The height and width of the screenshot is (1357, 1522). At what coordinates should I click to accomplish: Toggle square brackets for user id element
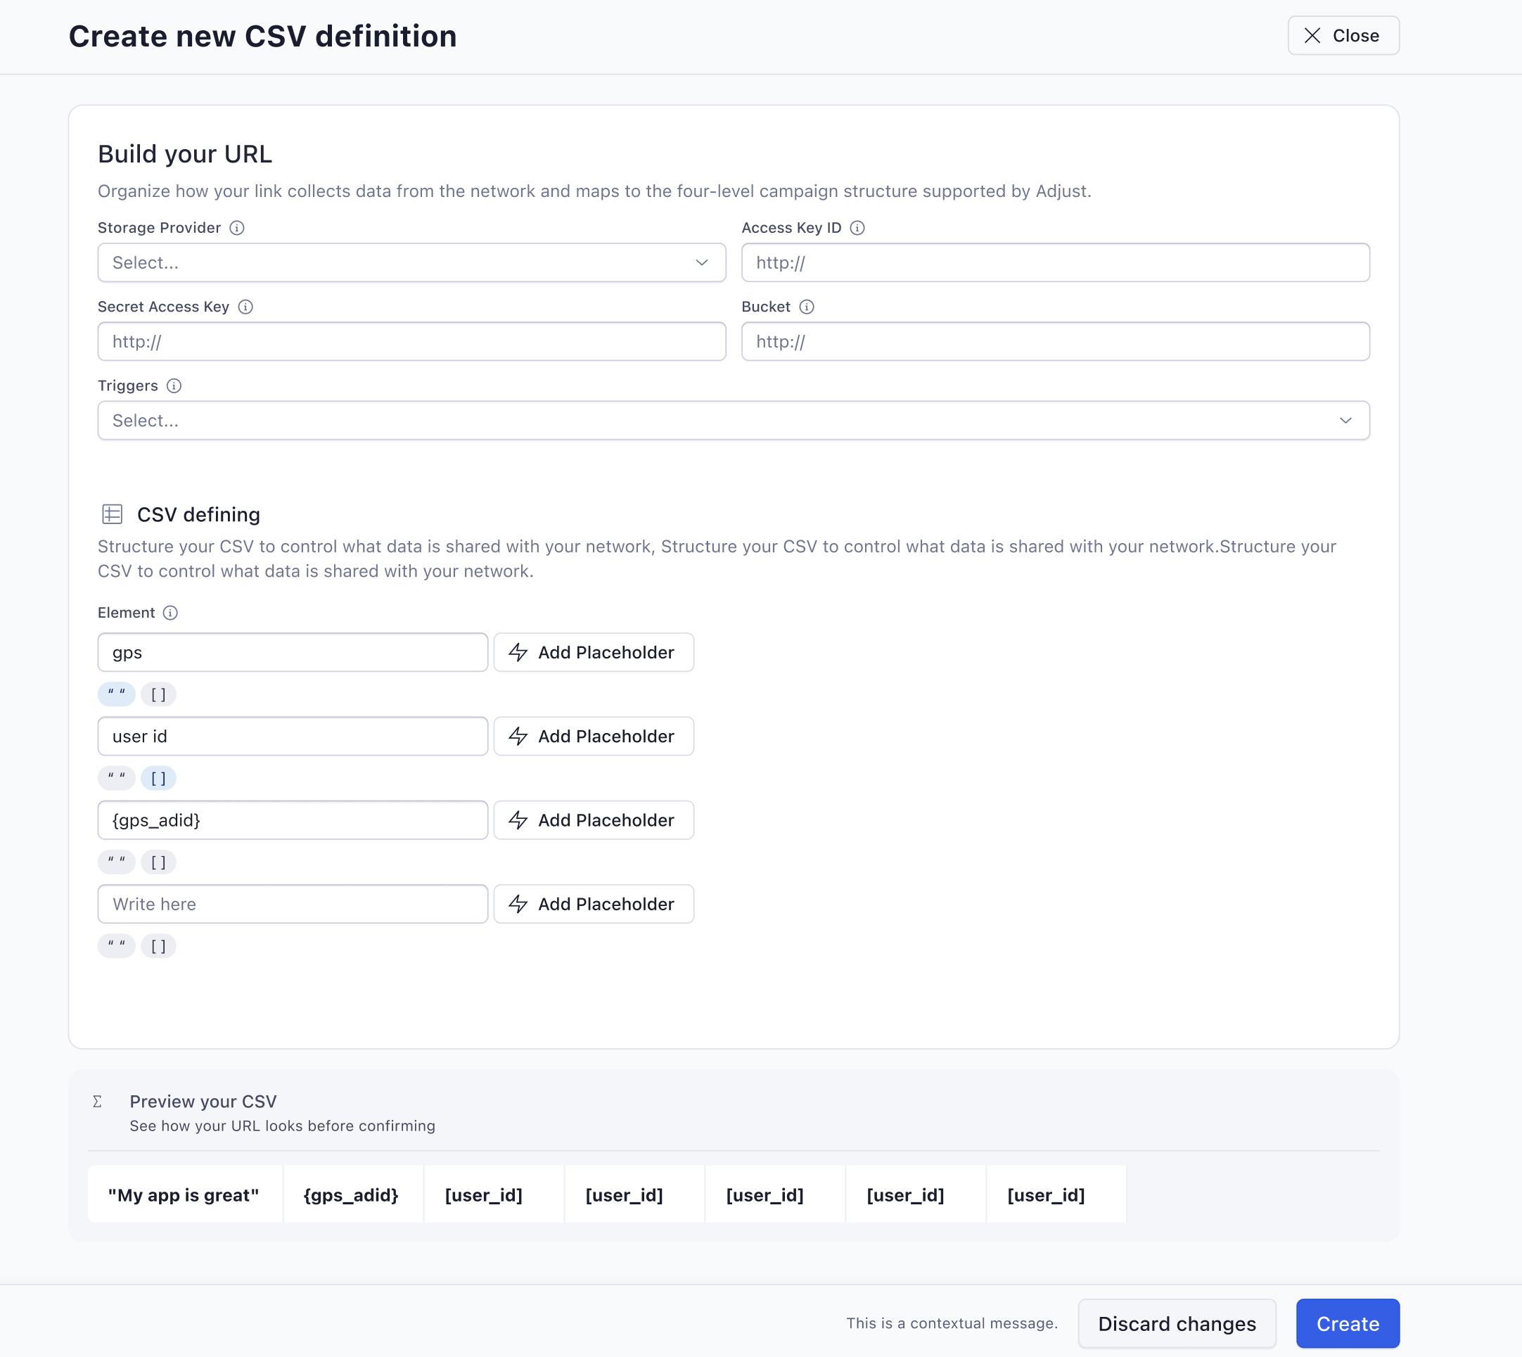[x=158, y=779]
